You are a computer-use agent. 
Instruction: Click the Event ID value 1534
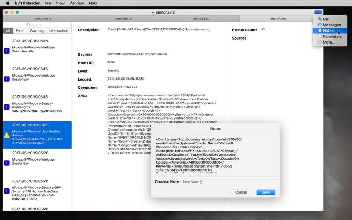(111, 62)
